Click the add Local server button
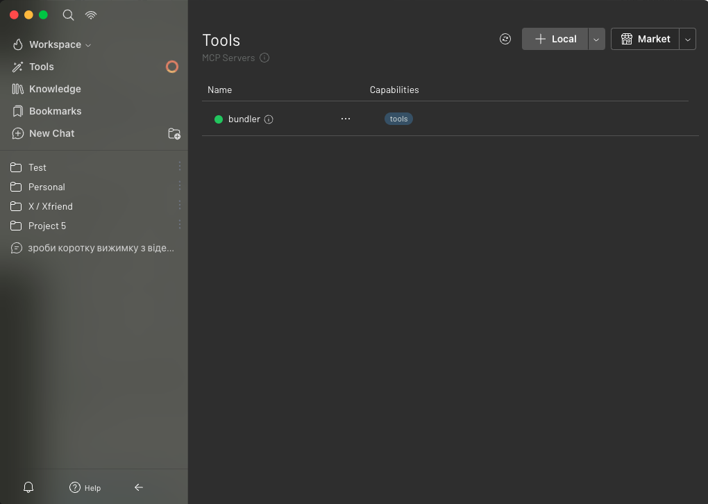The image size is (708, 504). (555, 39)
